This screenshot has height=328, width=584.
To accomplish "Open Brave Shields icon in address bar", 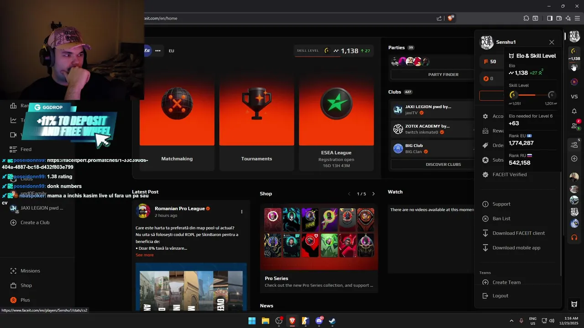I will (x=451, y=18).
